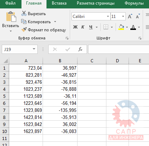Click cell with value -76,888
This screenshot has width=149, height=146.
(60, 89)
